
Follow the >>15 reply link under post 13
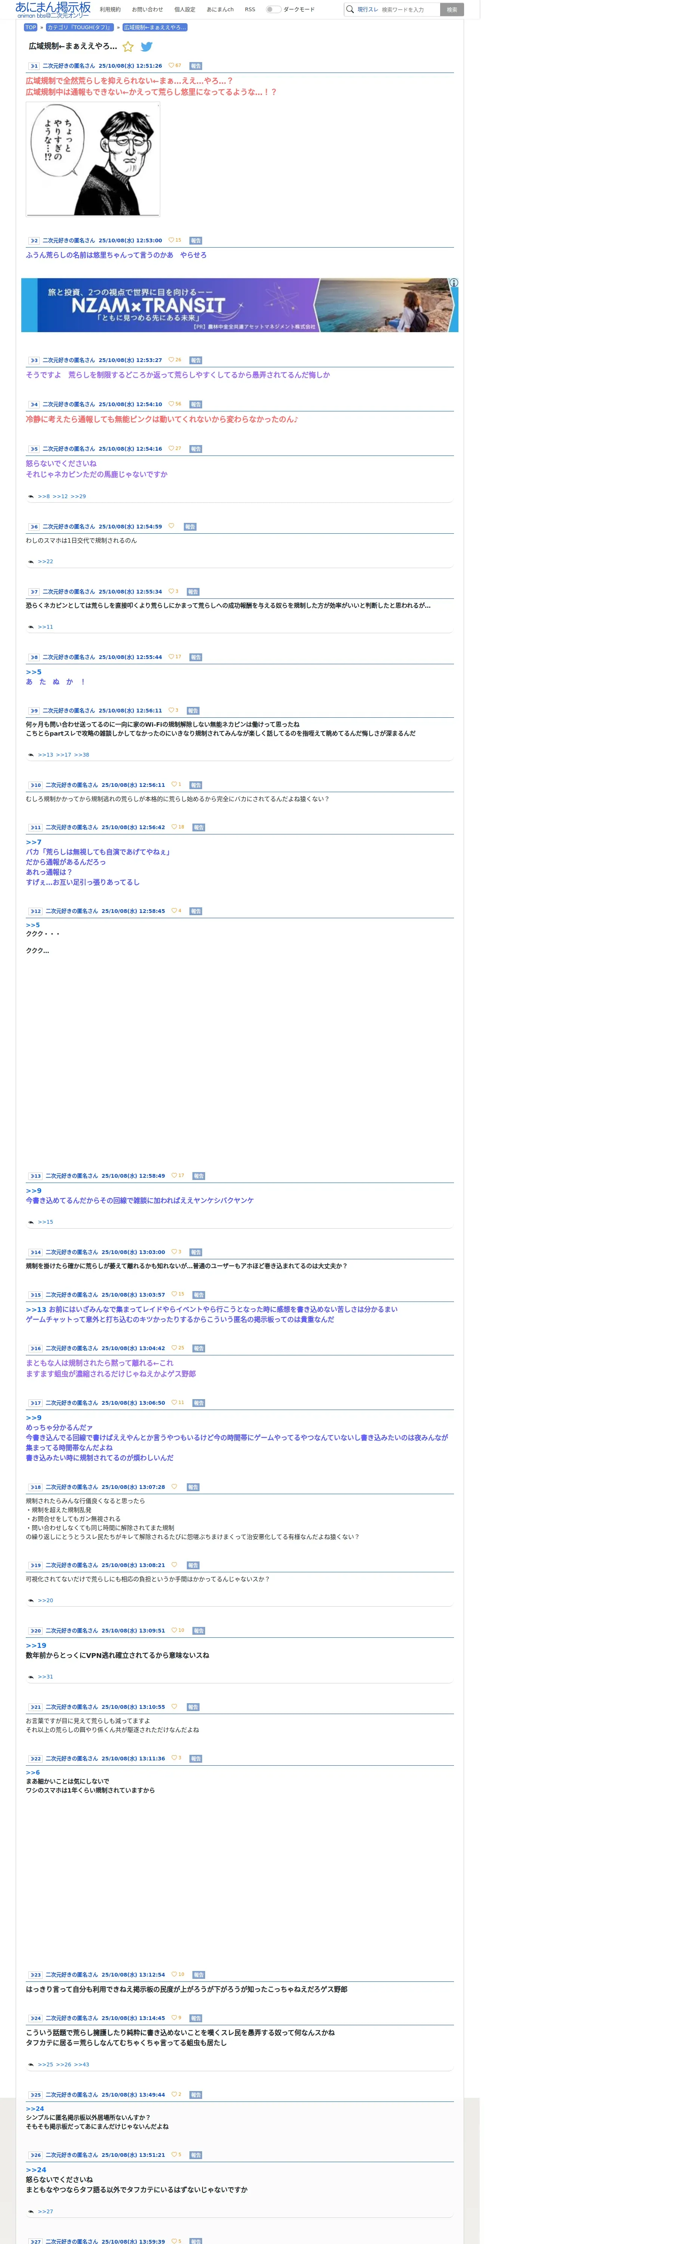(45, 1222)
